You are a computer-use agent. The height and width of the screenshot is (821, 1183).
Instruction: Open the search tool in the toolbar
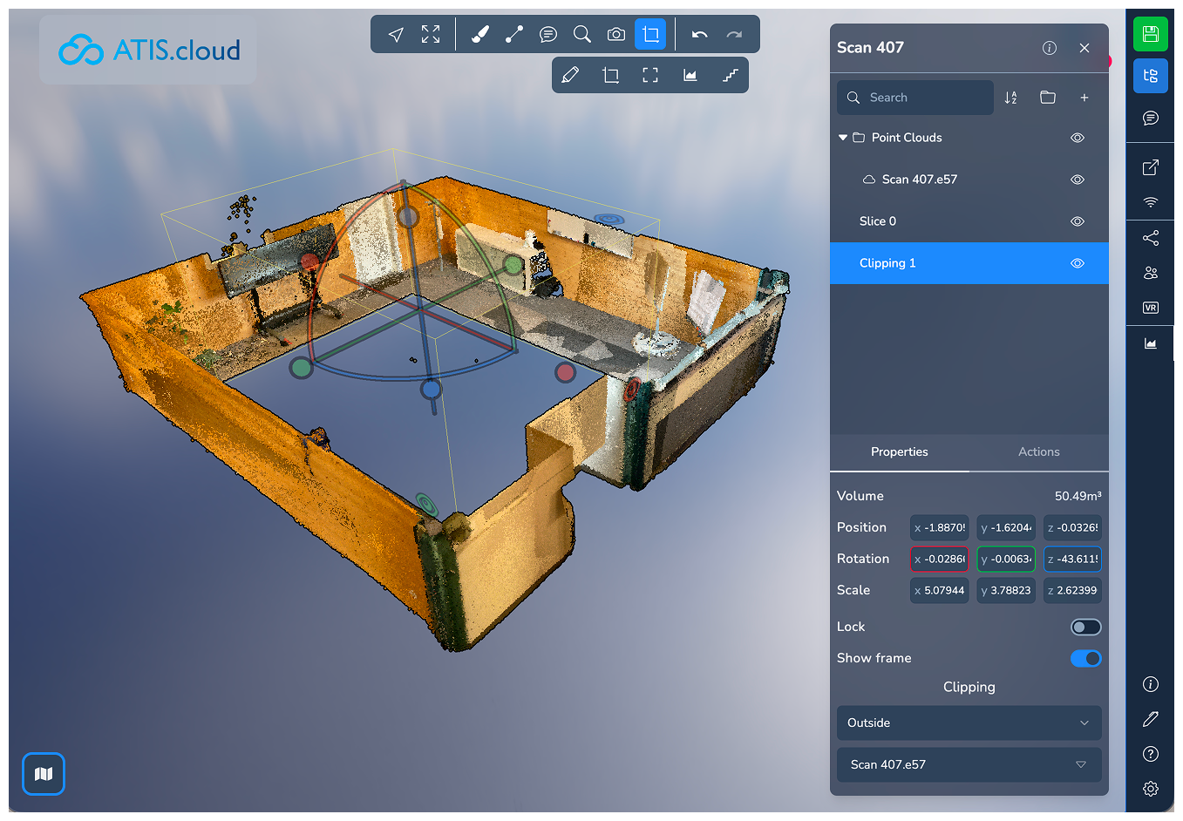581,34
